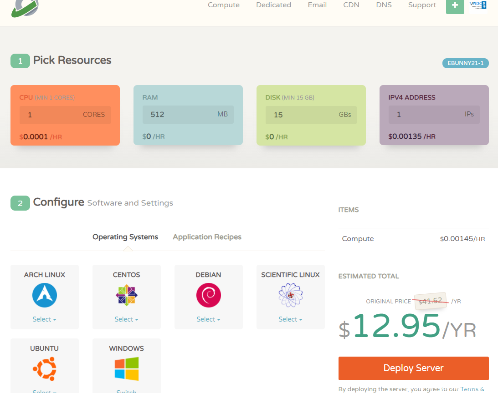Expand the Debian Select dropdown
Image resolution: width=498 pixels, height=393 pixels.
209,319
